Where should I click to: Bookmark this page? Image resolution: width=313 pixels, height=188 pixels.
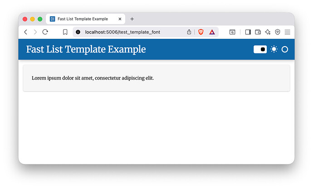pyautogui.click(x=65, y=32)
